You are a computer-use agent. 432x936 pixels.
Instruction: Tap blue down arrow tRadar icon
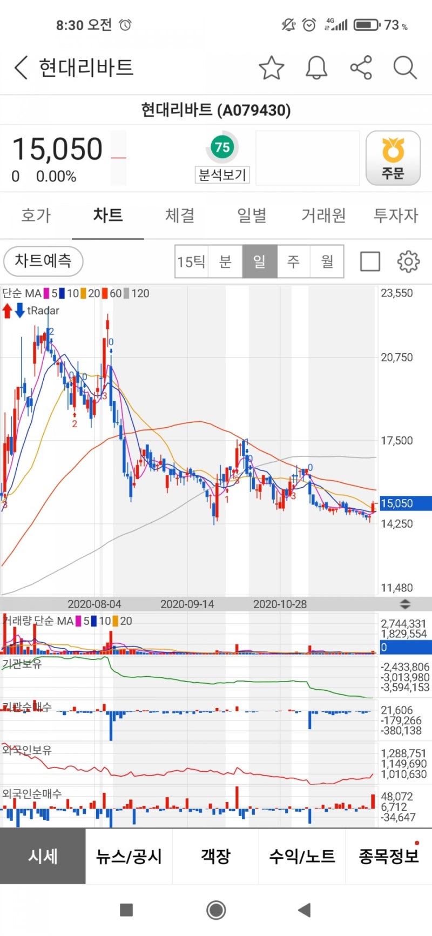pos(19,311)
